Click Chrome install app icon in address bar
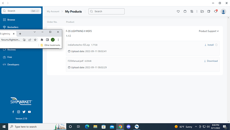230x130 pixels. (24, 40)
